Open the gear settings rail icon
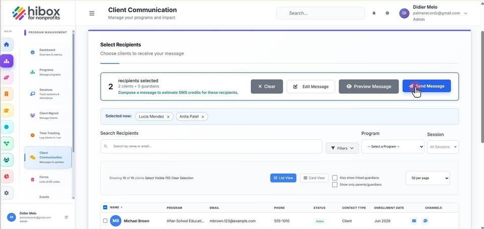484x229 pixels. [x=7, y=193]
